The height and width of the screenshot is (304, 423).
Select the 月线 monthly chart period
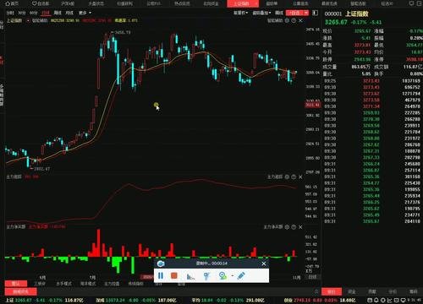click(69, 13)
